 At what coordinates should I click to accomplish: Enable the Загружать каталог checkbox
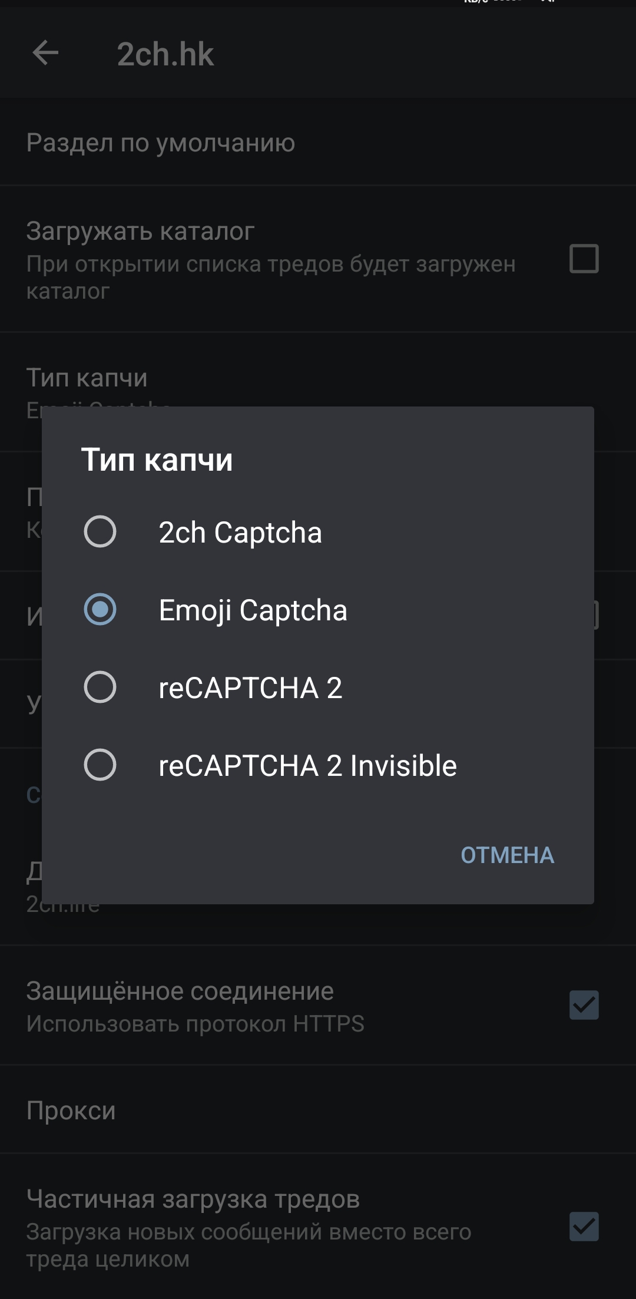pyautogui.click(x=584, y=259)
